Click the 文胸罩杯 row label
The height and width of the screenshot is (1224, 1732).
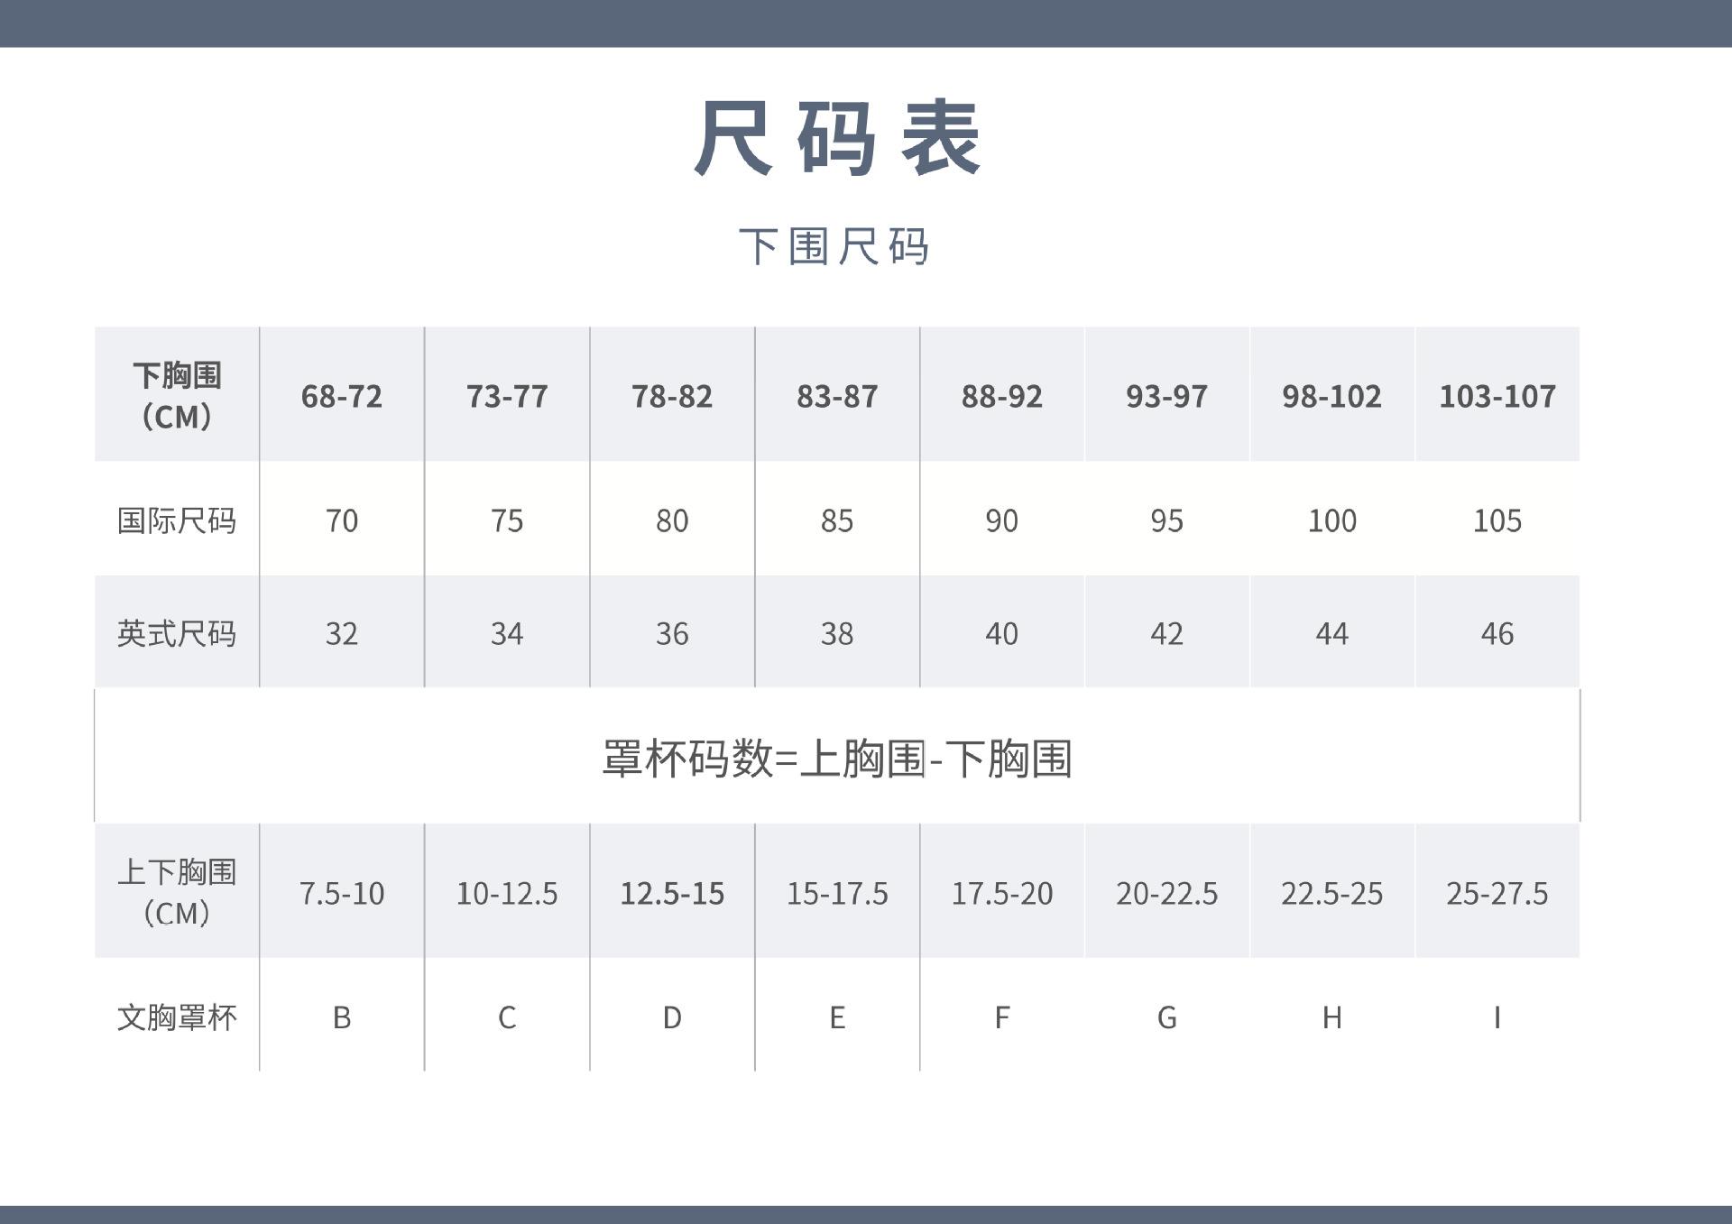tap(177, 1017)
